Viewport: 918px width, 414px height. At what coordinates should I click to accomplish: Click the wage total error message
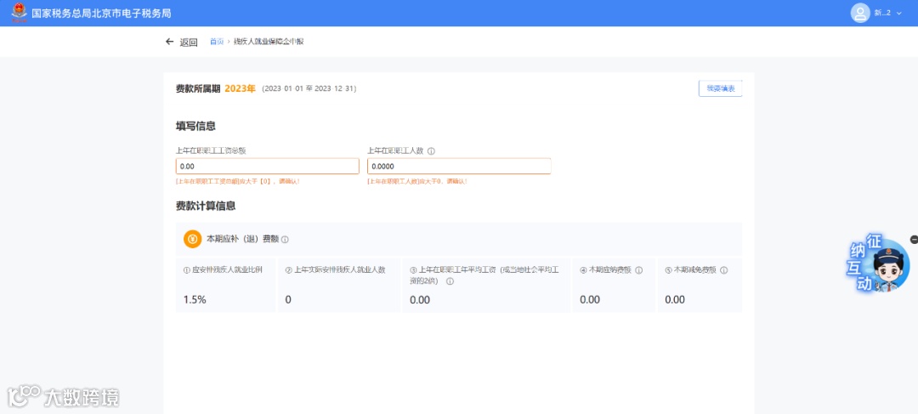(238, 182)
